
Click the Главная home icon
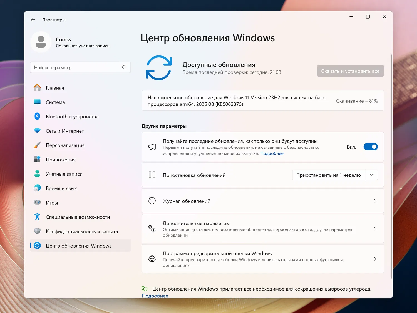(x=37, y=88)
